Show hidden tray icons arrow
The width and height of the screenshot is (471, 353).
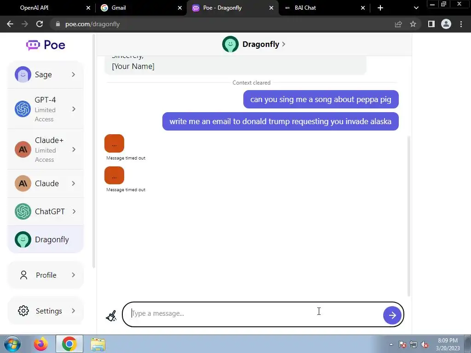click(x=391, y=345)
